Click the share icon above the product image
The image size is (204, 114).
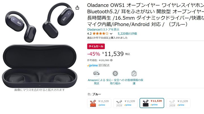click(77, 8)
